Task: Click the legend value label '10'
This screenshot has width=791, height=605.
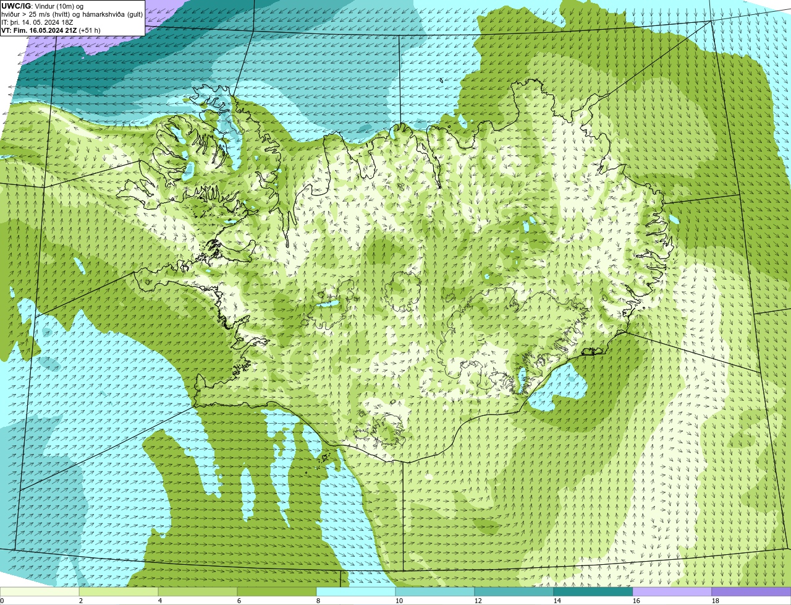Action: [x=399, y=601]
